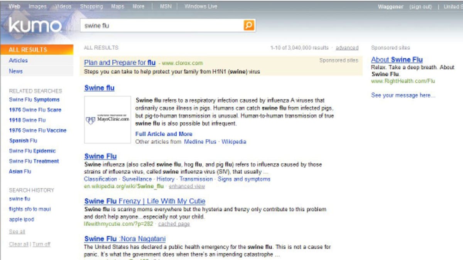Click the orange search magnifier button
Screen dimensions: 463x260
(249, 26)
